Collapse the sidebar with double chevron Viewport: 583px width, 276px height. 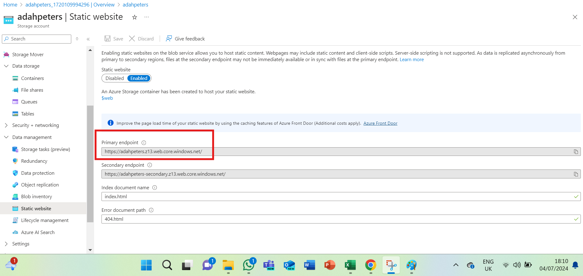point(88,39)
